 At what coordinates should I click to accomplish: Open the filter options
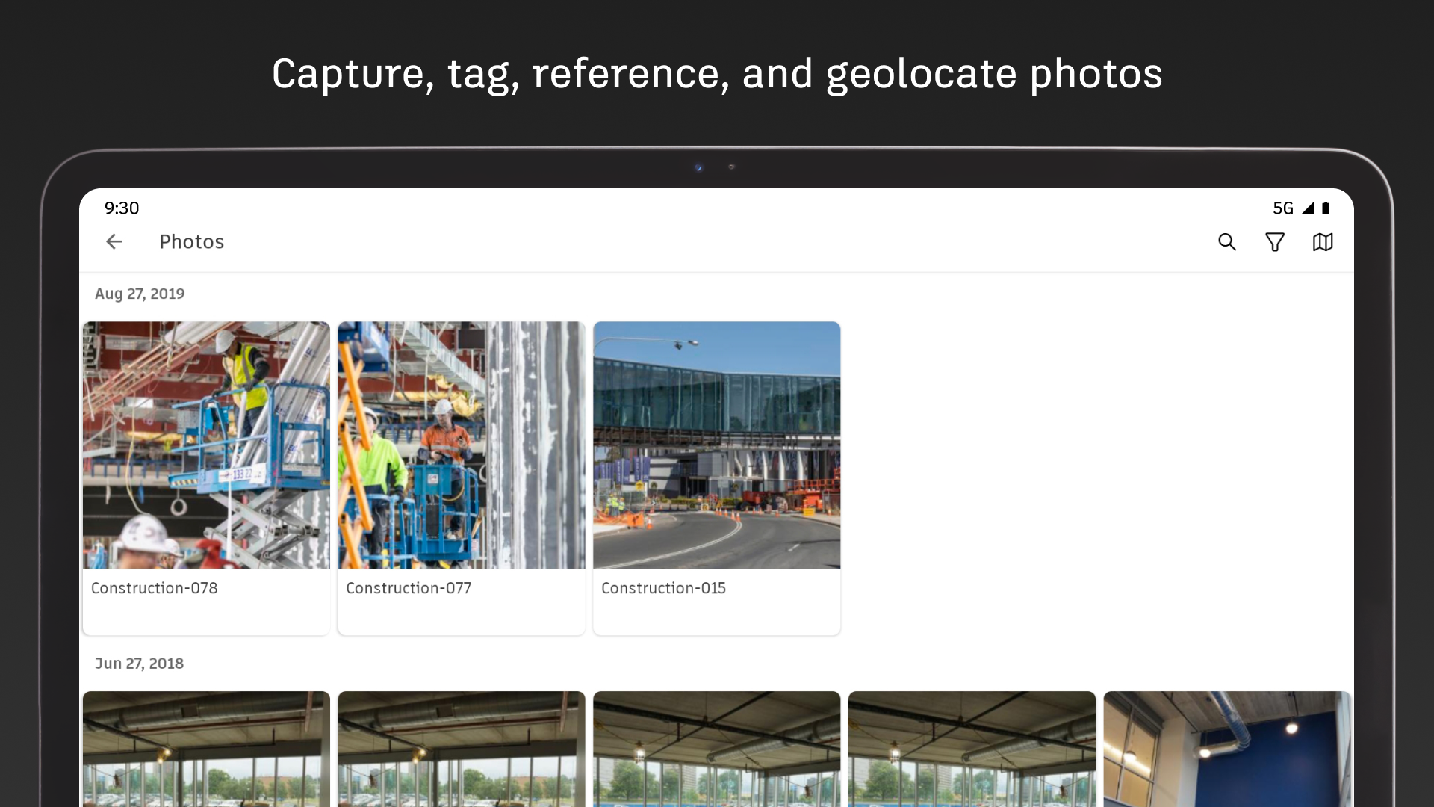(1275, 241)
